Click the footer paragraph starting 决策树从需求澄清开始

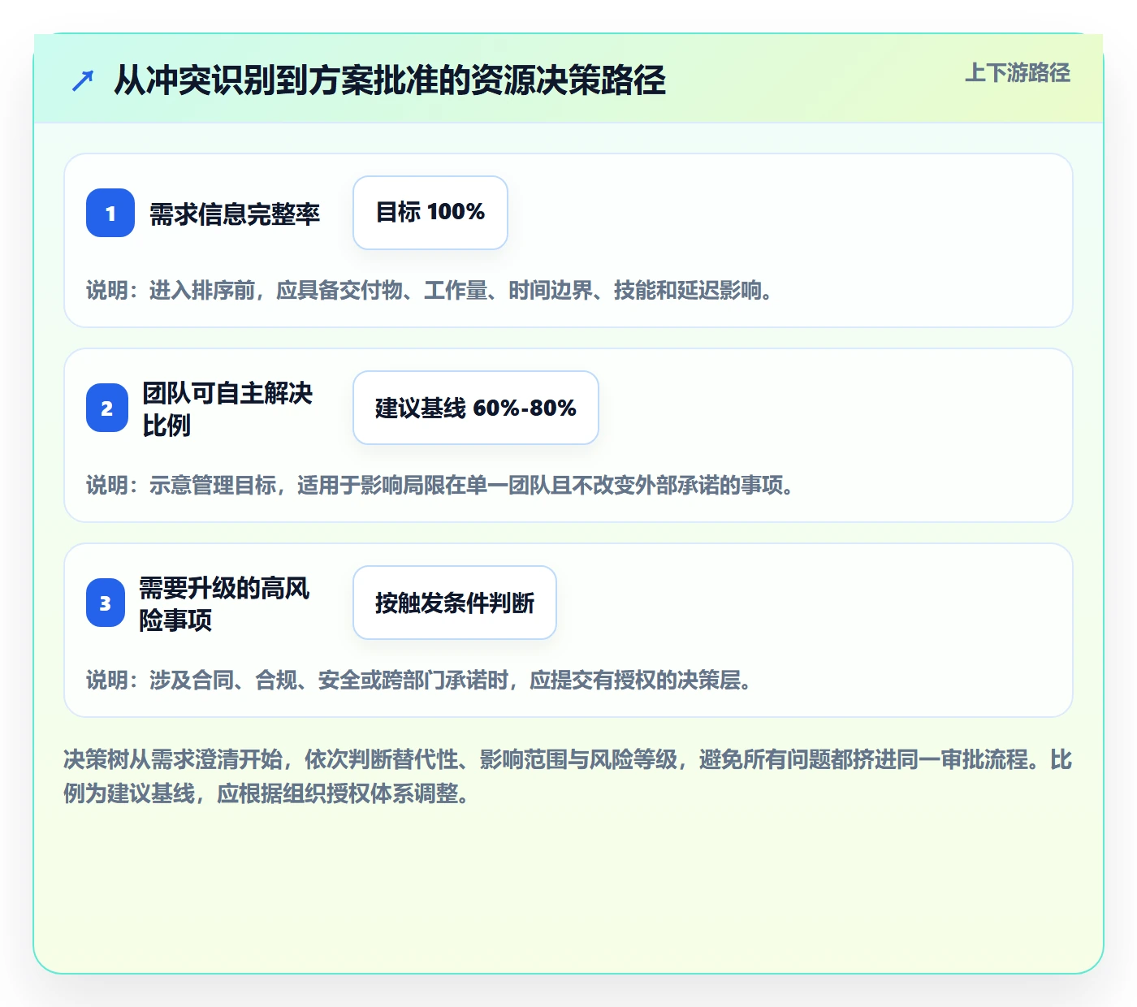[x=568, y=776]
